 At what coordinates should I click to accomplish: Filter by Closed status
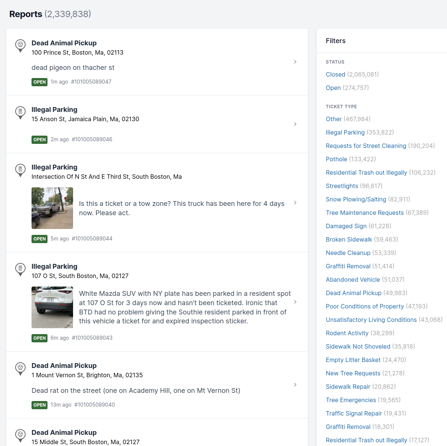[x=335, y=74]
